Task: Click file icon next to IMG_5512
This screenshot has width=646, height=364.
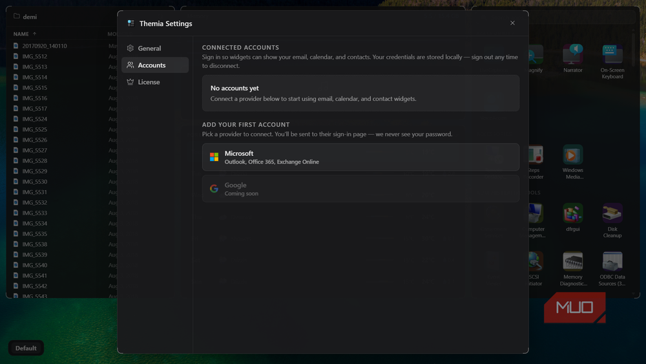Action: [x=16, y=56]
